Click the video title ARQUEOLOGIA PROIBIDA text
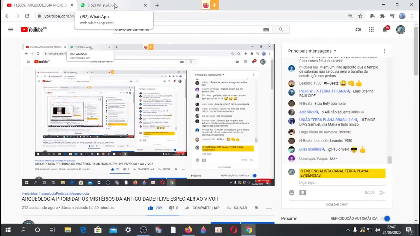 tap(120, 199)
